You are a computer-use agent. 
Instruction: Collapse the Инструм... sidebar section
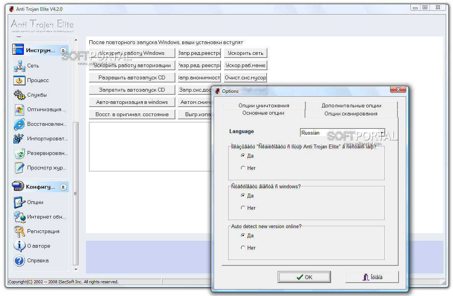(63, 51)
